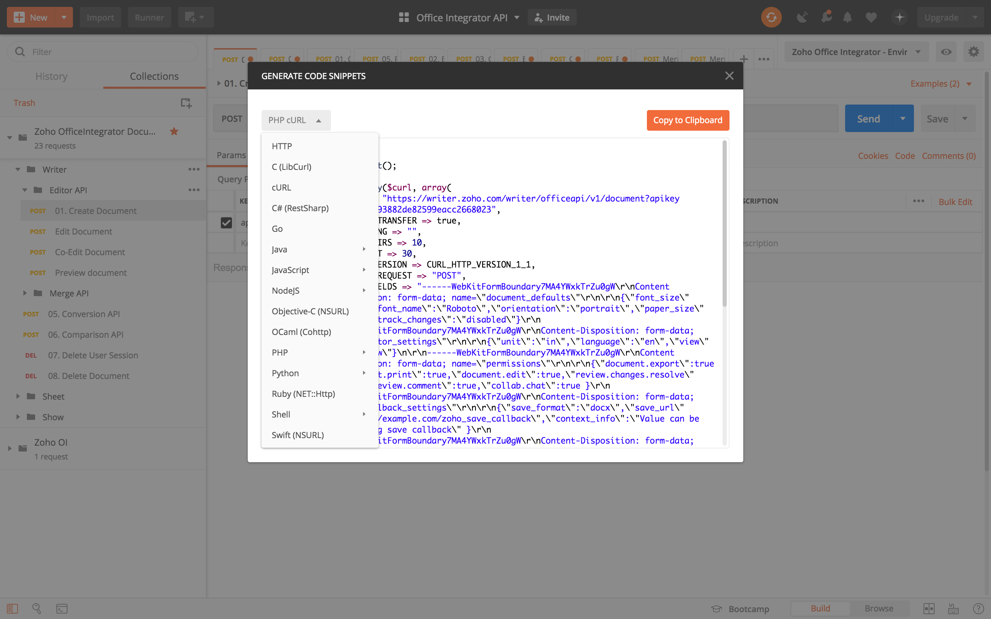This screenshot has width=991, height=619.
Task: Expand the Merge API folder
Action: pos(25,293)
